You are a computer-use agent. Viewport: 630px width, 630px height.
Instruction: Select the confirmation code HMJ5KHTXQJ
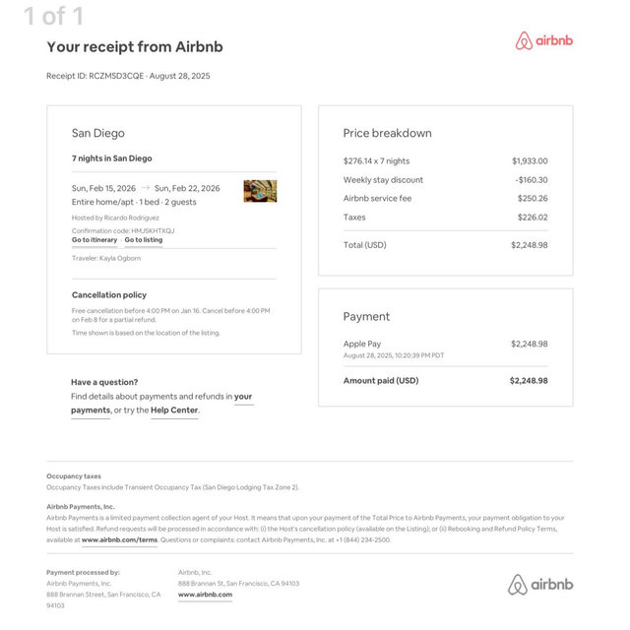click(154, 230)
